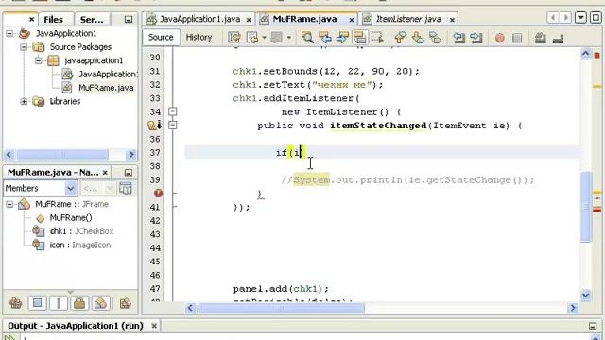This screenshot has width=605, height=340.
Task: Expand the Libraries node
Action: point(24,101)
